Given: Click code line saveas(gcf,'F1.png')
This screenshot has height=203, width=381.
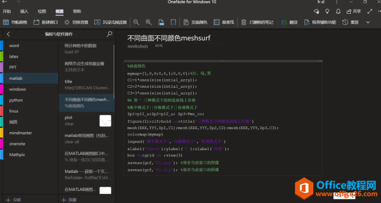Looking at the screenshot, I should pyautogui.click(x=173, y=163).
